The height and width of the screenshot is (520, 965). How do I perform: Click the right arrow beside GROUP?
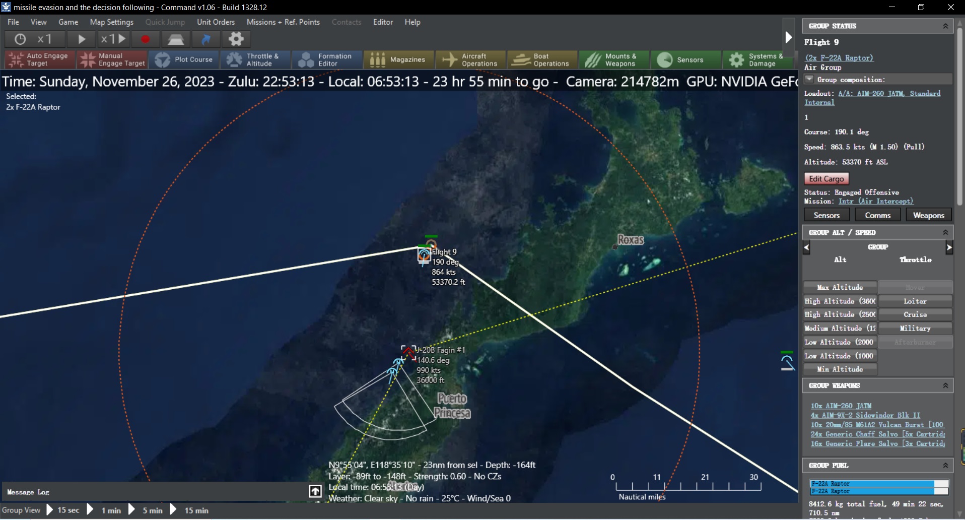click(x=949, y=247)
